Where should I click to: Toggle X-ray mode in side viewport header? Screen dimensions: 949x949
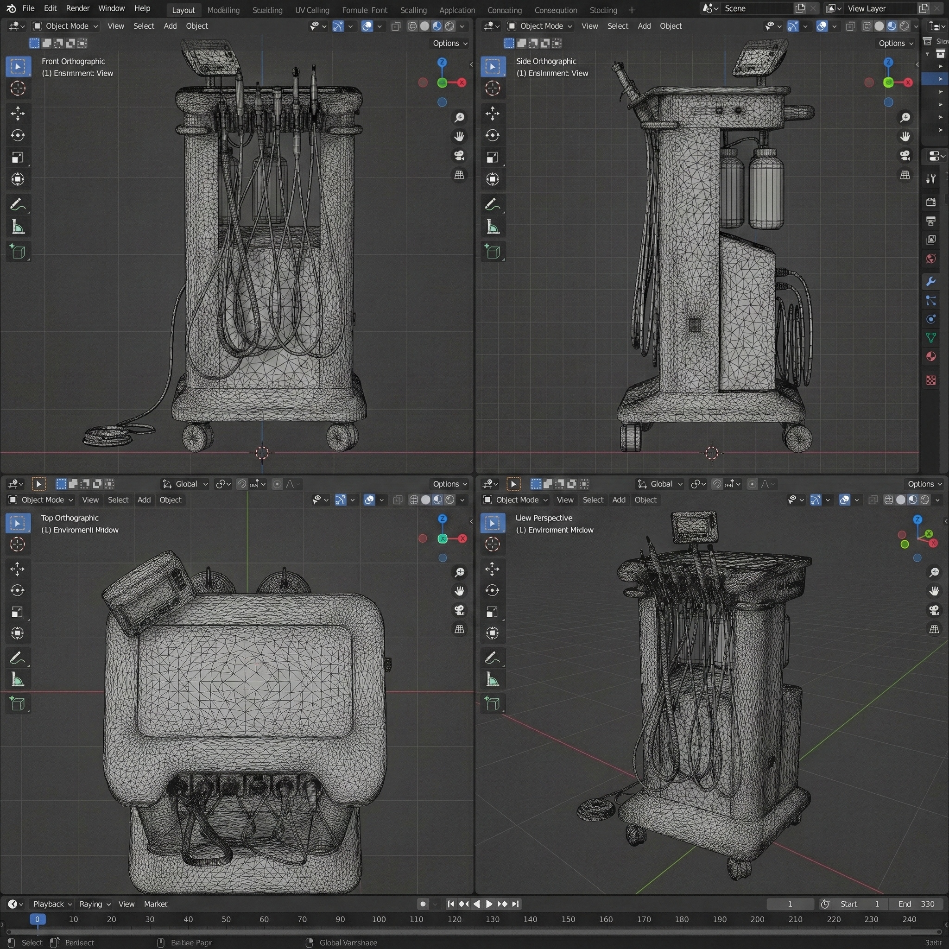[x=851, y=26]
